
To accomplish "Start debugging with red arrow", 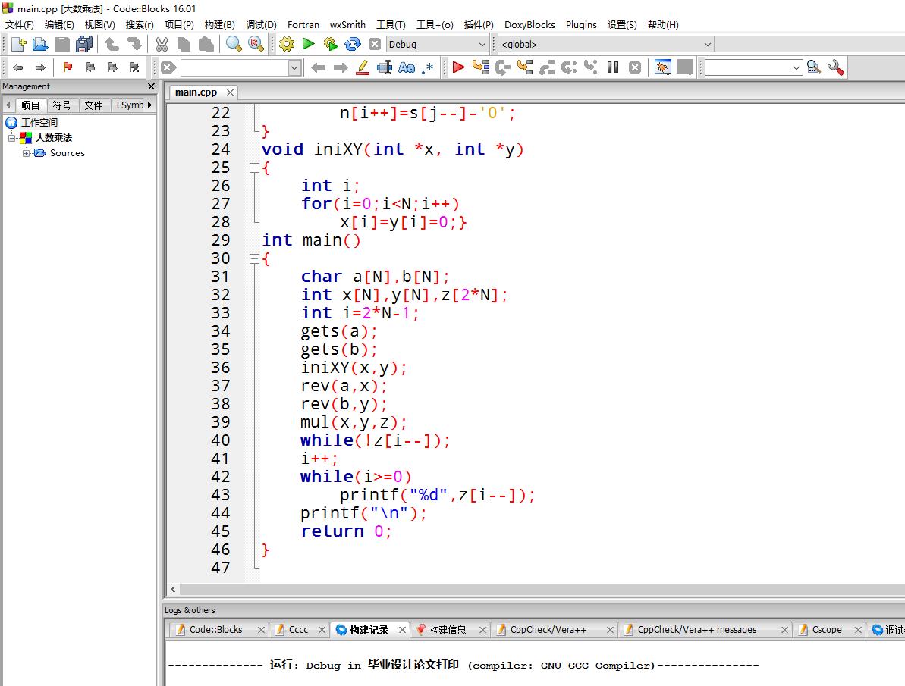I will point(458,67).
